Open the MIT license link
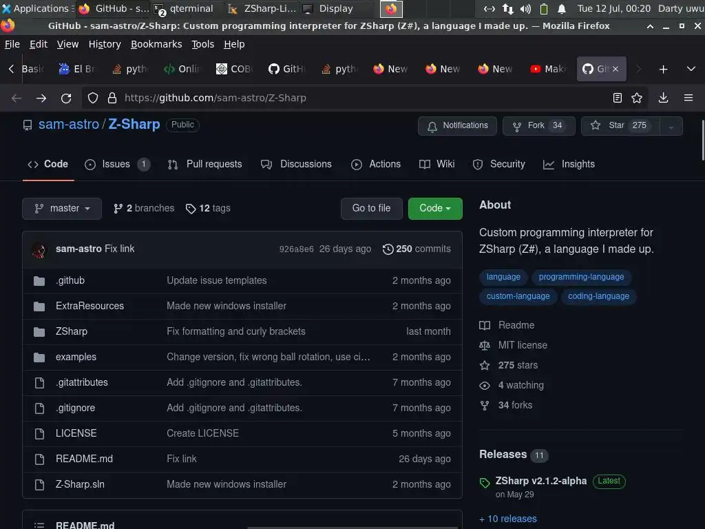 [514, 346]
